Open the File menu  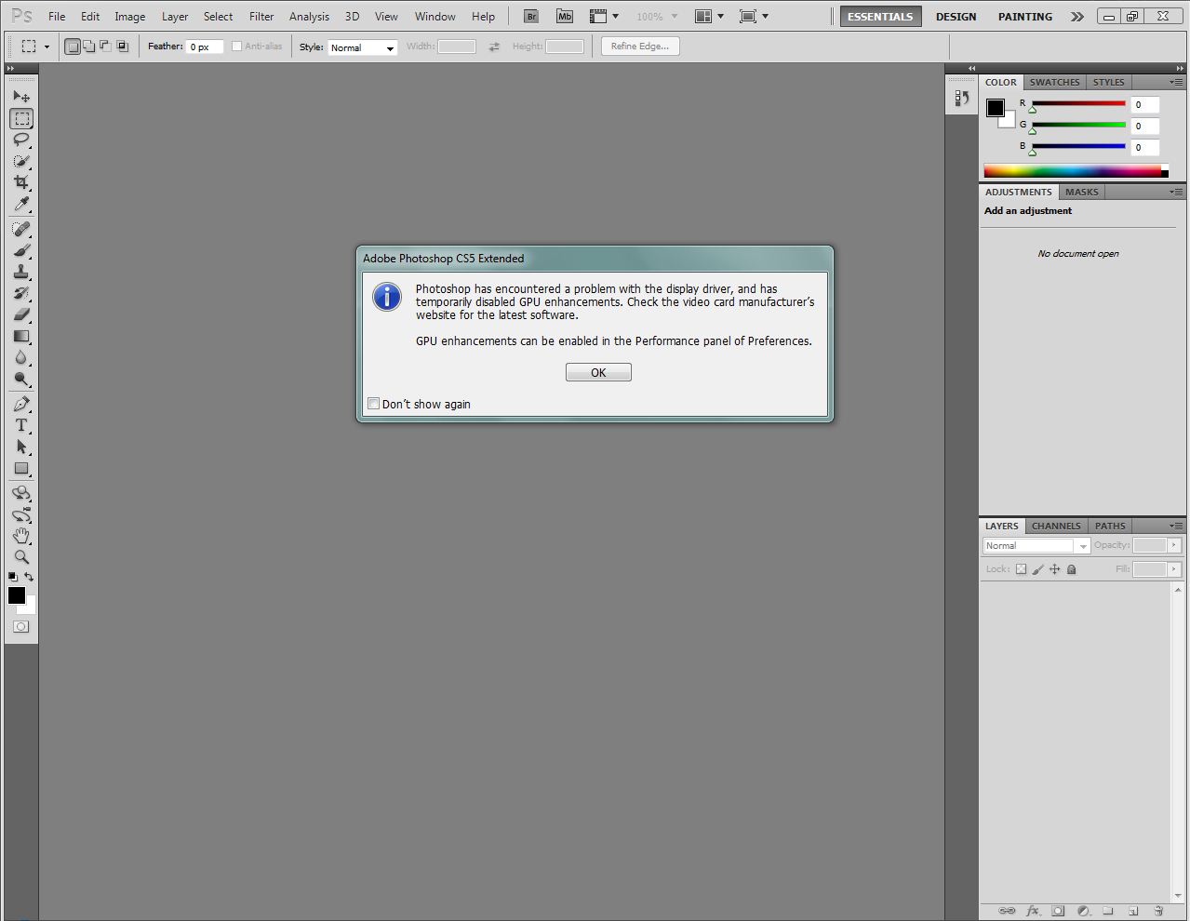[57, 17]
